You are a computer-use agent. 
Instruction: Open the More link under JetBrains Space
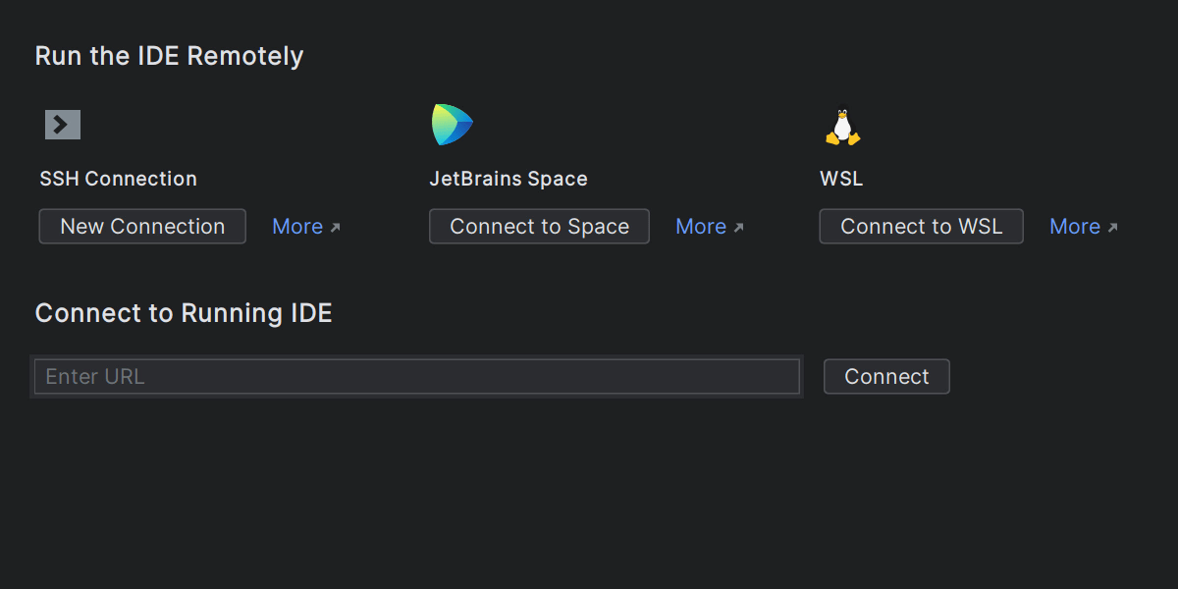coord(701,227)
